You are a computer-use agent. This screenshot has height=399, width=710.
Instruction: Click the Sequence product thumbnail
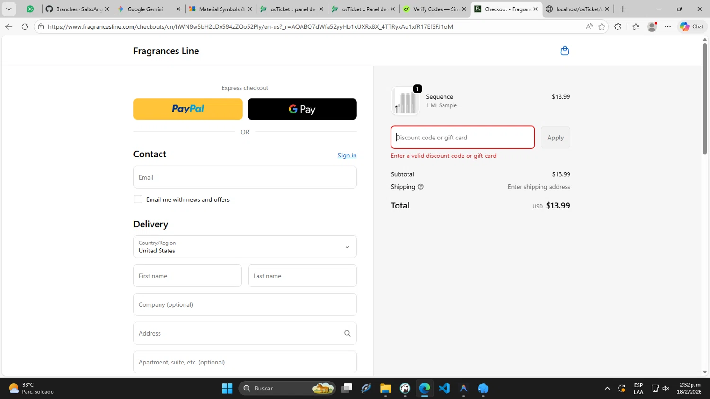coord(406,101)
